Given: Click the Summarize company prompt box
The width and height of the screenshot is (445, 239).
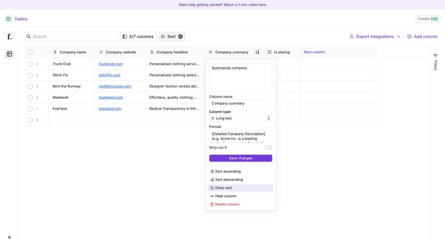Looking at the screenshot, I should [241, 77].
